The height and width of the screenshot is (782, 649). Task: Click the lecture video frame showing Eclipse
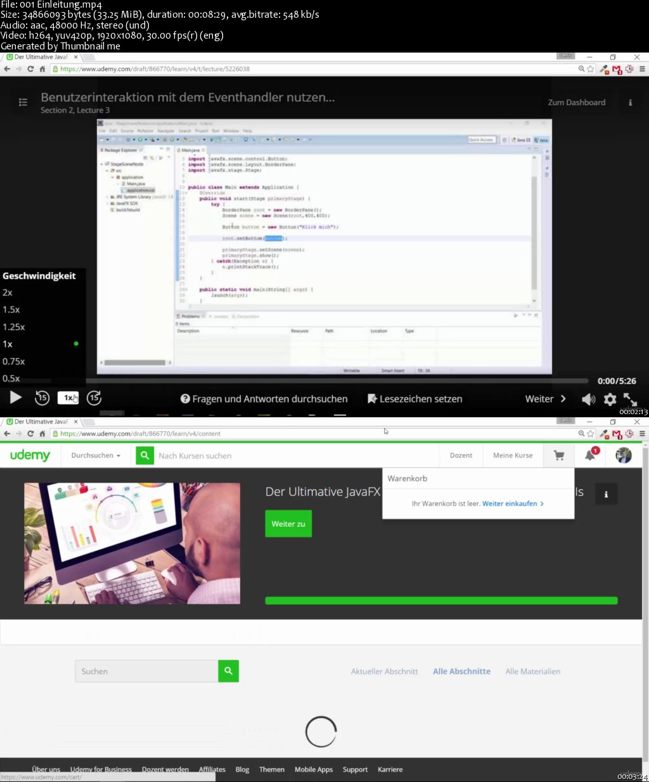pos(324,246)
